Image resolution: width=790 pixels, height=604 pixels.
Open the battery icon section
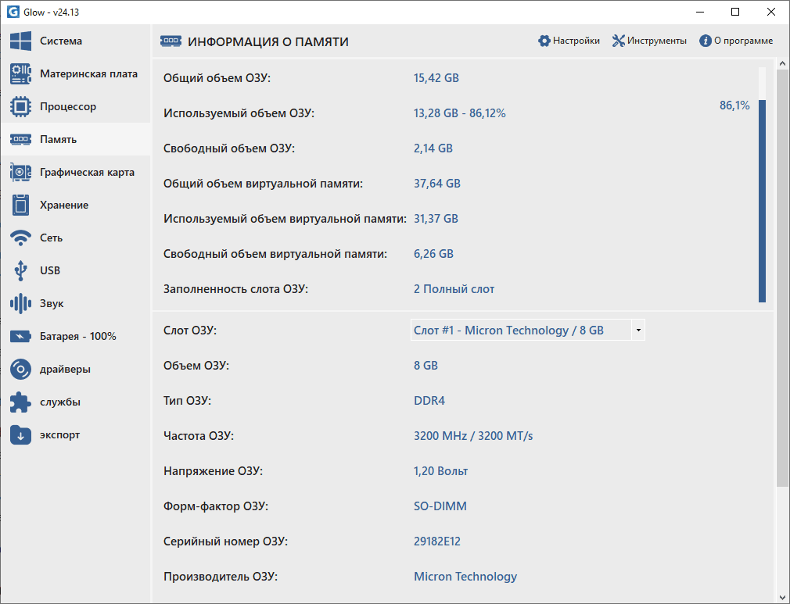(20, 337)
